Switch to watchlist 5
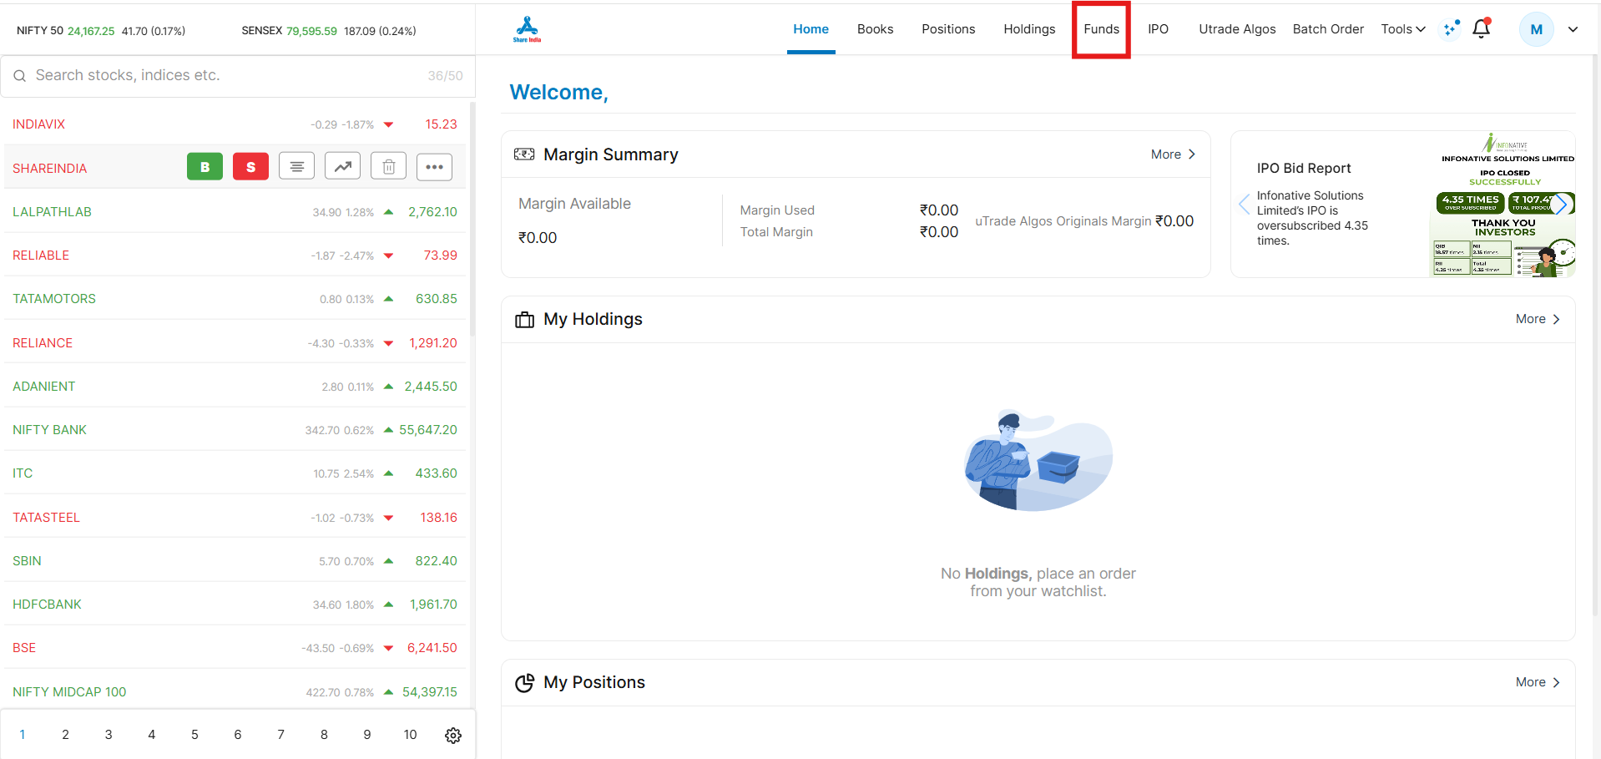Image resolution: width=1601 pixels, height=759 pixels. tap(194, 735)
